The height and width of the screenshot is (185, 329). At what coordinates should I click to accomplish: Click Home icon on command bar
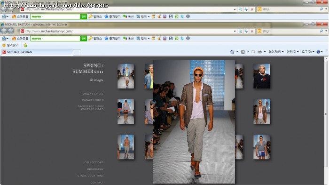(x=232, y=52)
